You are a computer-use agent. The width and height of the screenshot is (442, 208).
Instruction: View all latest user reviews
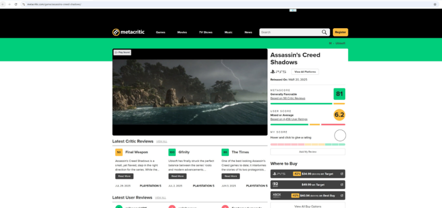click(x=160, y=198)
